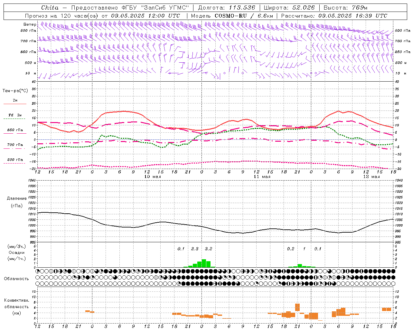Click the computed time "09.05.2025 16:39 UTC"
412x329 pixels.
[353, 16]
